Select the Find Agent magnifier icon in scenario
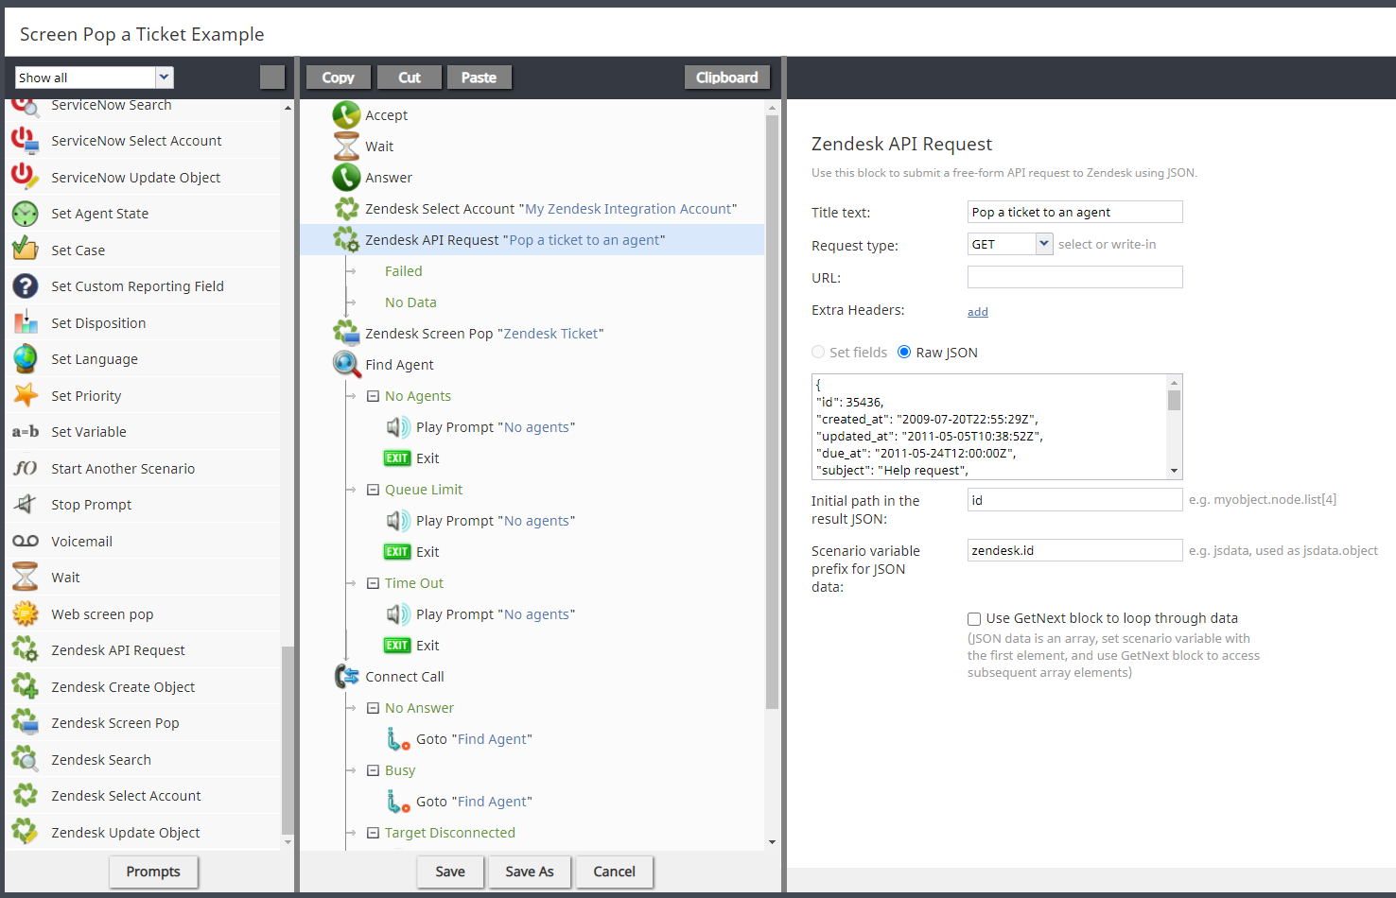 click(346, 365)
